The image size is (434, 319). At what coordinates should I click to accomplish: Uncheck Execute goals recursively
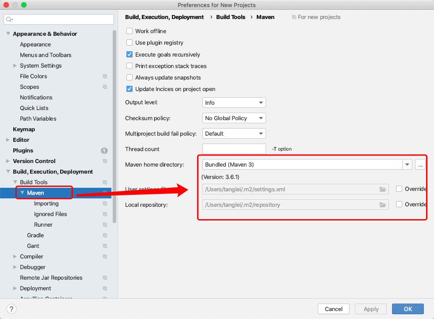point(129,54)
